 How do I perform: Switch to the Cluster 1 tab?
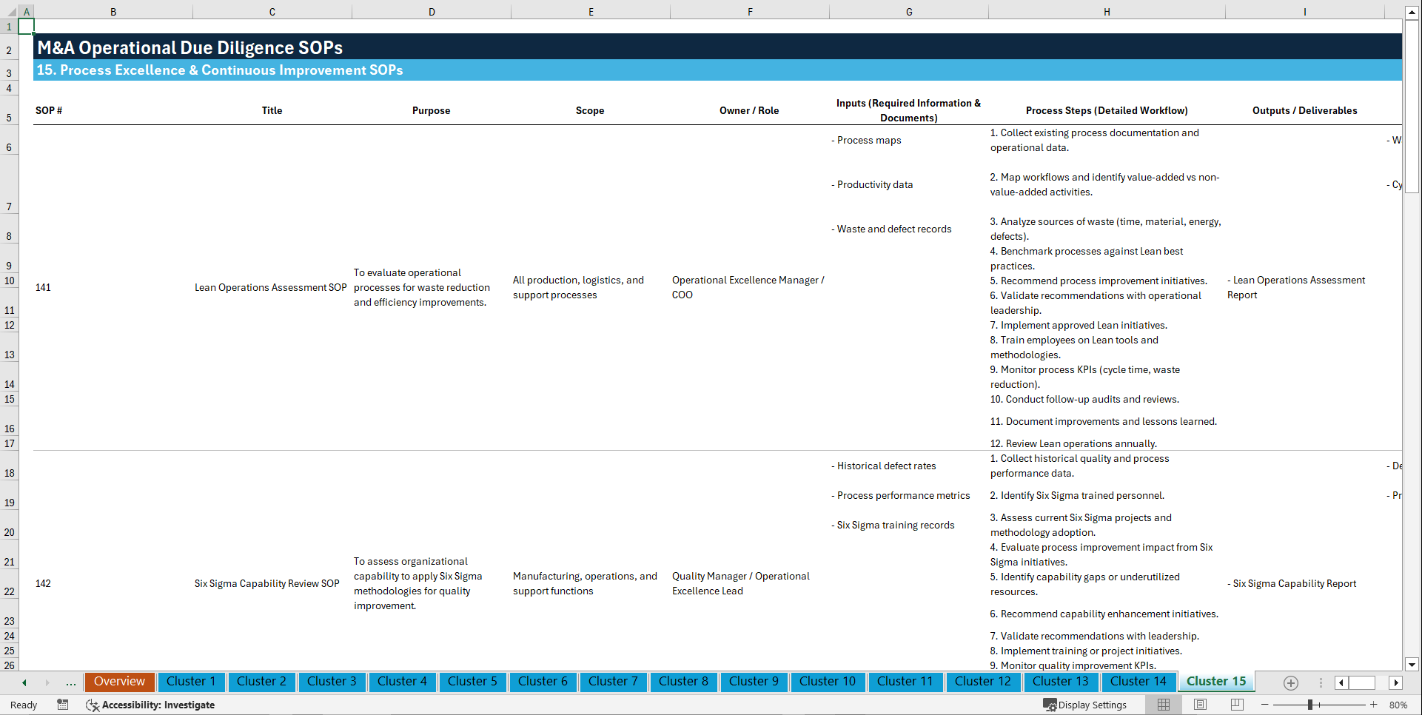point(191,682)
